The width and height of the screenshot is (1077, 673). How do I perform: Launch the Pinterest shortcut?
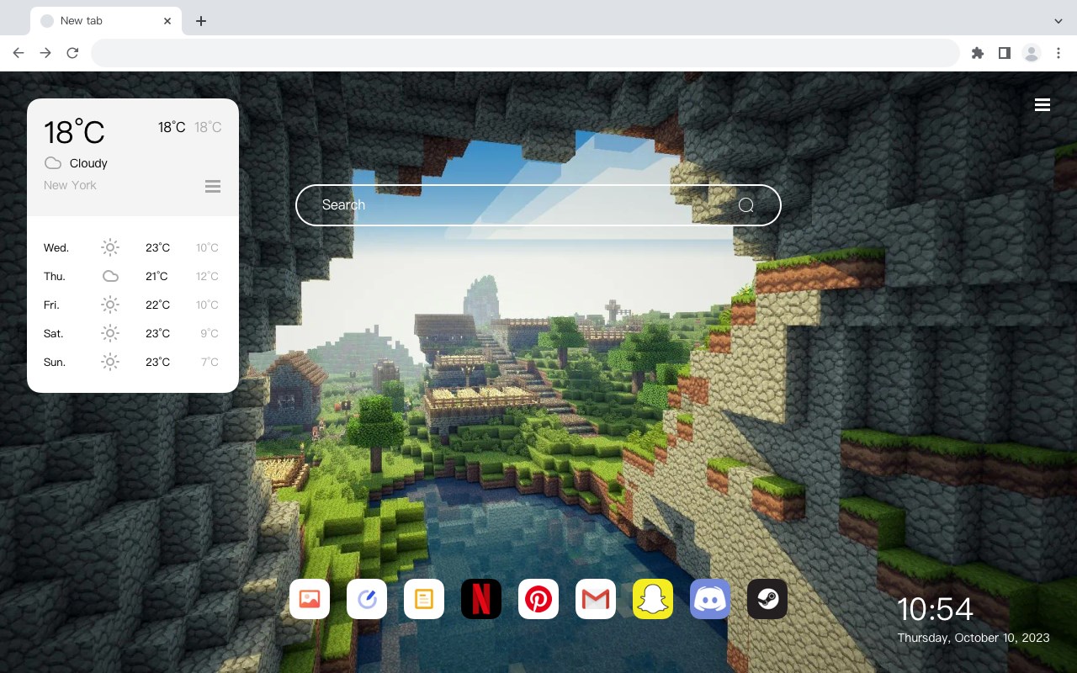(538, 599)
